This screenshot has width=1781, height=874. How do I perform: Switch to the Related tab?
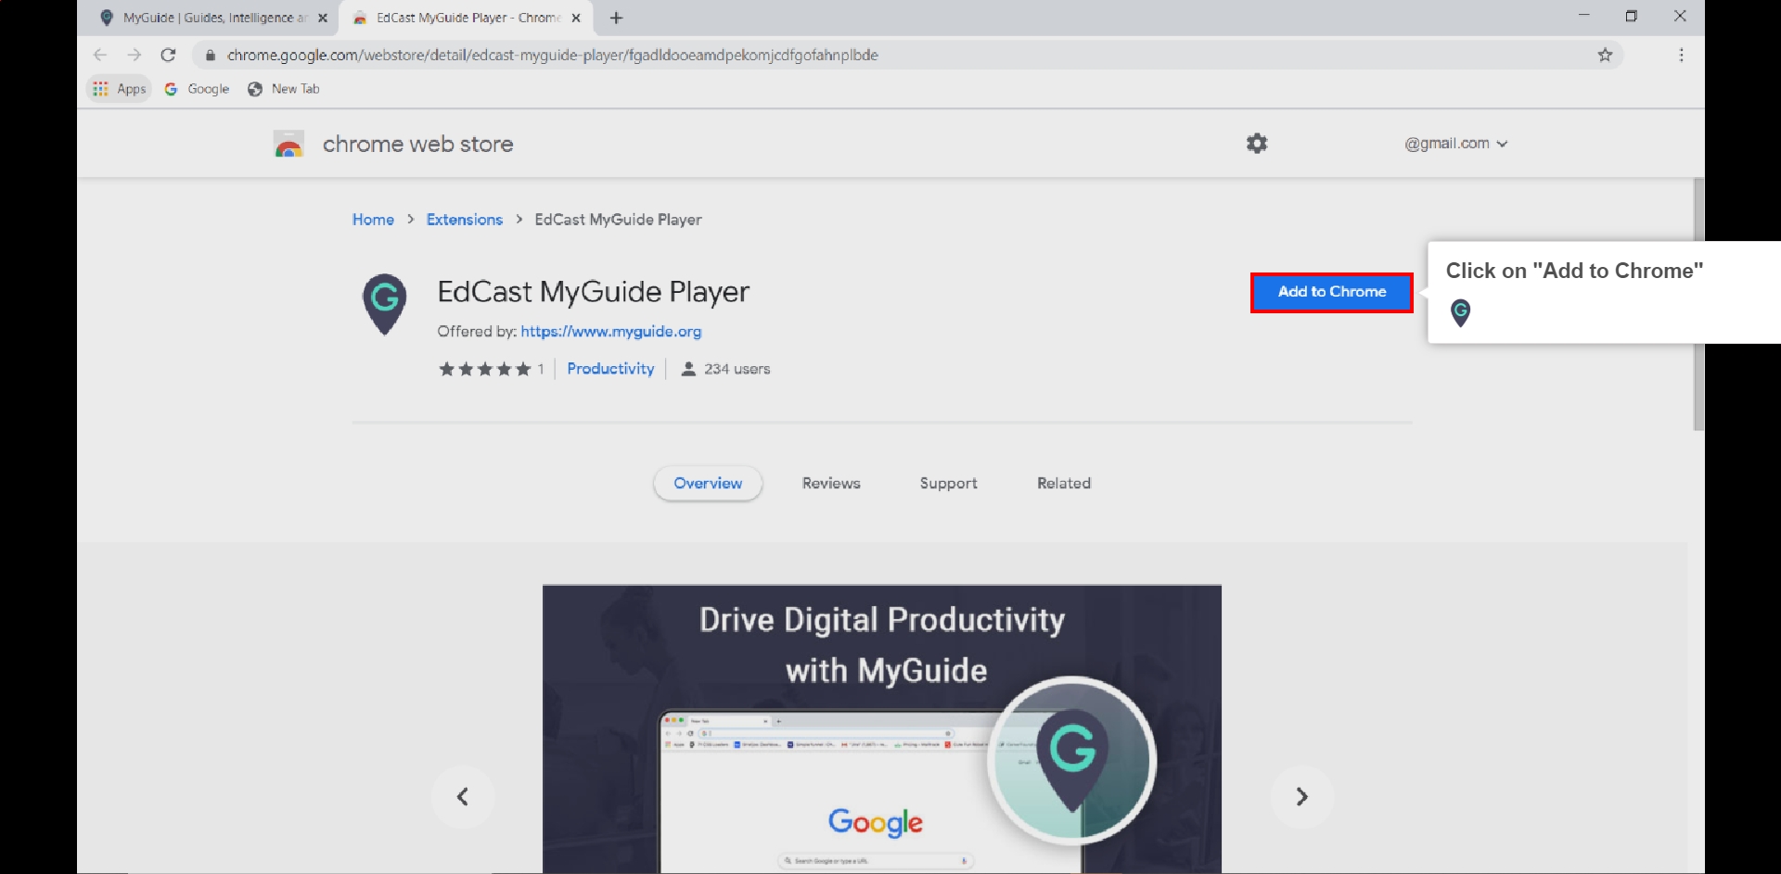pos(1064,483)
